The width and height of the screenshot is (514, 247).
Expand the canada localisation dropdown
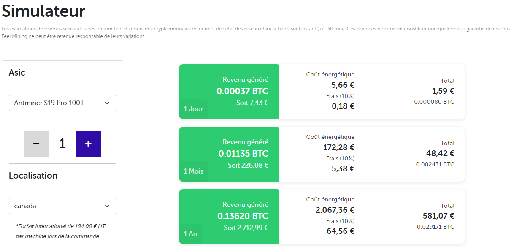pyautogui.click(x=62, y=206)
